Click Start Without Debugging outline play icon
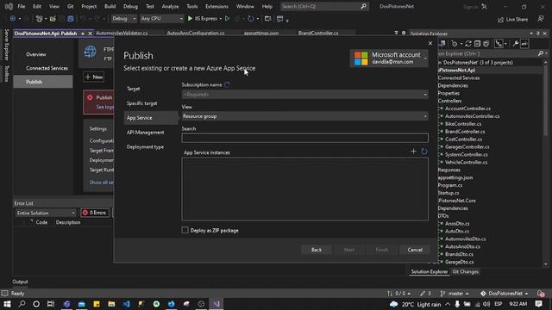The image size is (552, 310). click(x=227, y=18)
